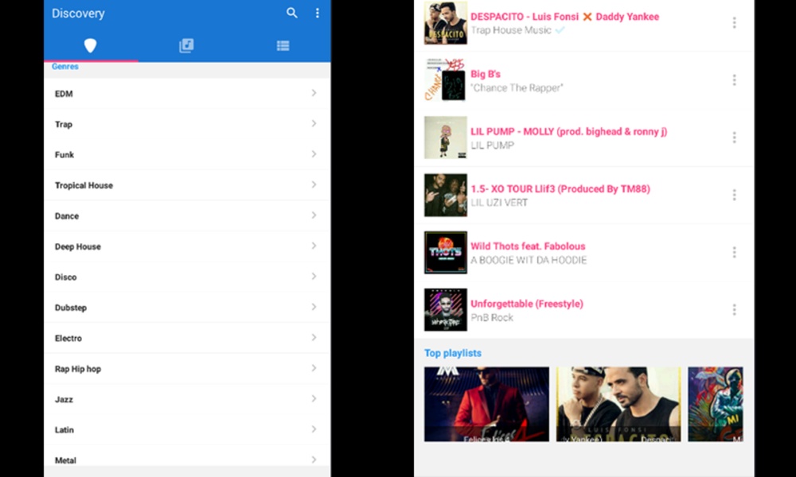This screenshot has width=796, height=477.
Task: Expand the Tropical House genre chevron
Action: (x=314, y=185)
